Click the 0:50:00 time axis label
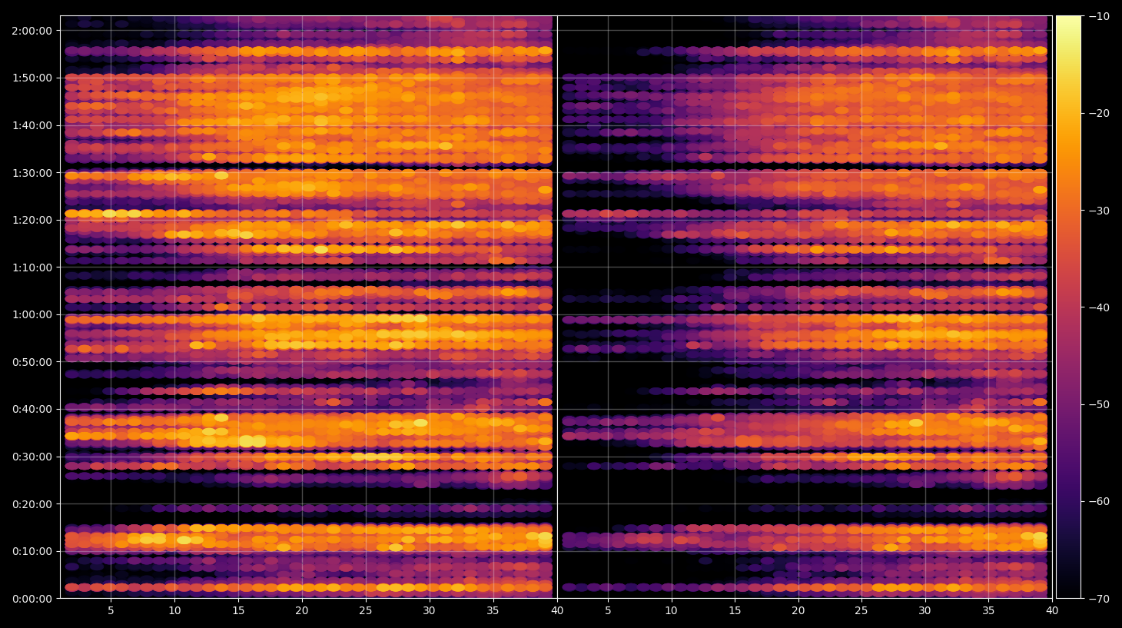Image resolution: width=1122 pixels, height=628 pixels. [32, 362]
